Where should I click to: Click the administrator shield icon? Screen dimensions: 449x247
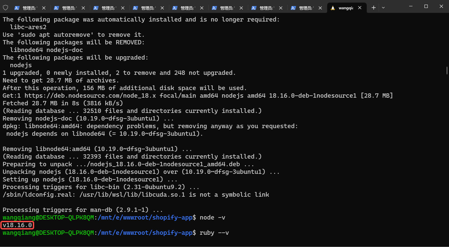[5, 8]
